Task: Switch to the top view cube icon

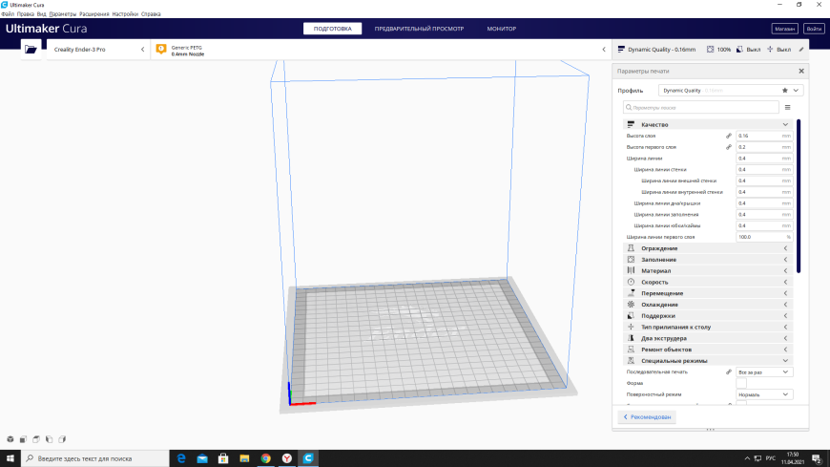Action: tap(36, 439)
